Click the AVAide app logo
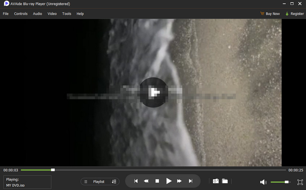 pos(7,3)
